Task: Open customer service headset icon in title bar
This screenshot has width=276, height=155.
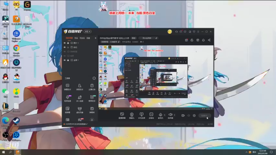Action: [x=176, y=32]
